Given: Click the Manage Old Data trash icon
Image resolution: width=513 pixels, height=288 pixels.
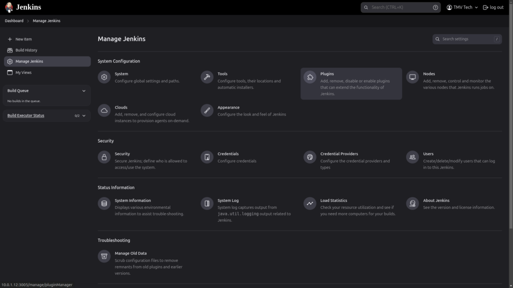Looking at the screenshot, I should tap(104, 256).
